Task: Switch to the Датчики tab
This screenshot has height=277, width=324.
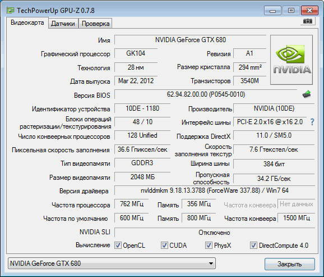Action: tap(63, 24)
